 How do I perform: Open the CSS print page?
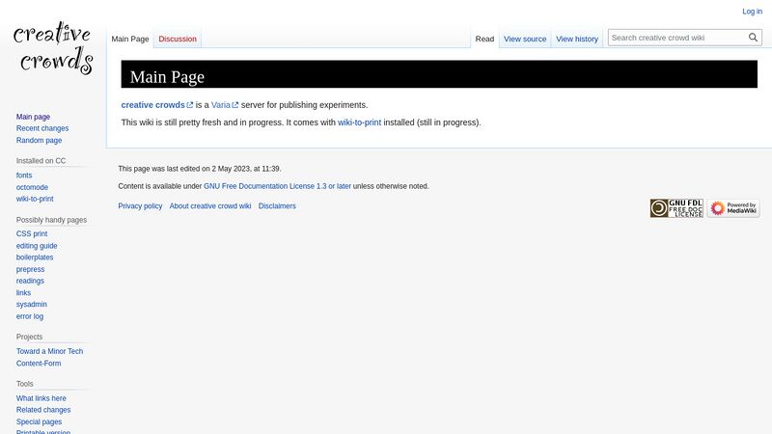pyautogui.click(x=32, y=234)
